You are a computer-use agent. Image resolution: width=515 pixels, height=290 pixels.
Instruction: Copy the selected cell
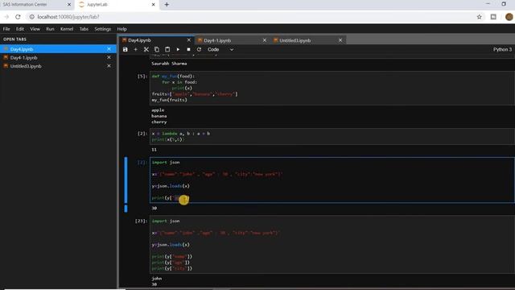[x=157, y=49]
